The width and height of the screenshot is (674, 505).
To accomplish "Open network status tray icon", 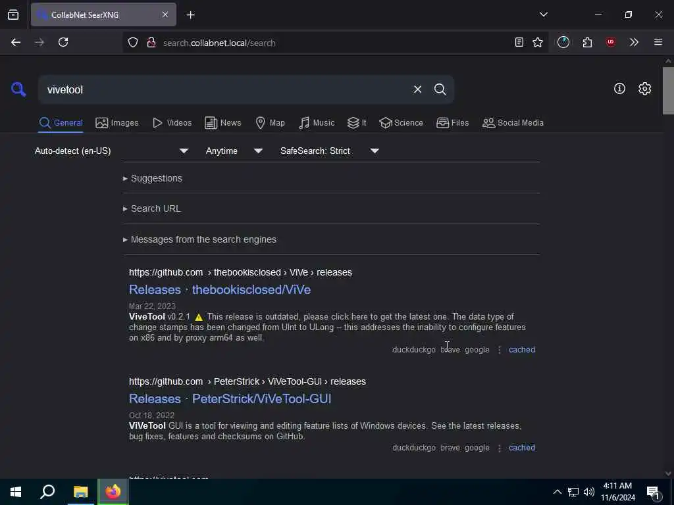I will coord(573,492).
